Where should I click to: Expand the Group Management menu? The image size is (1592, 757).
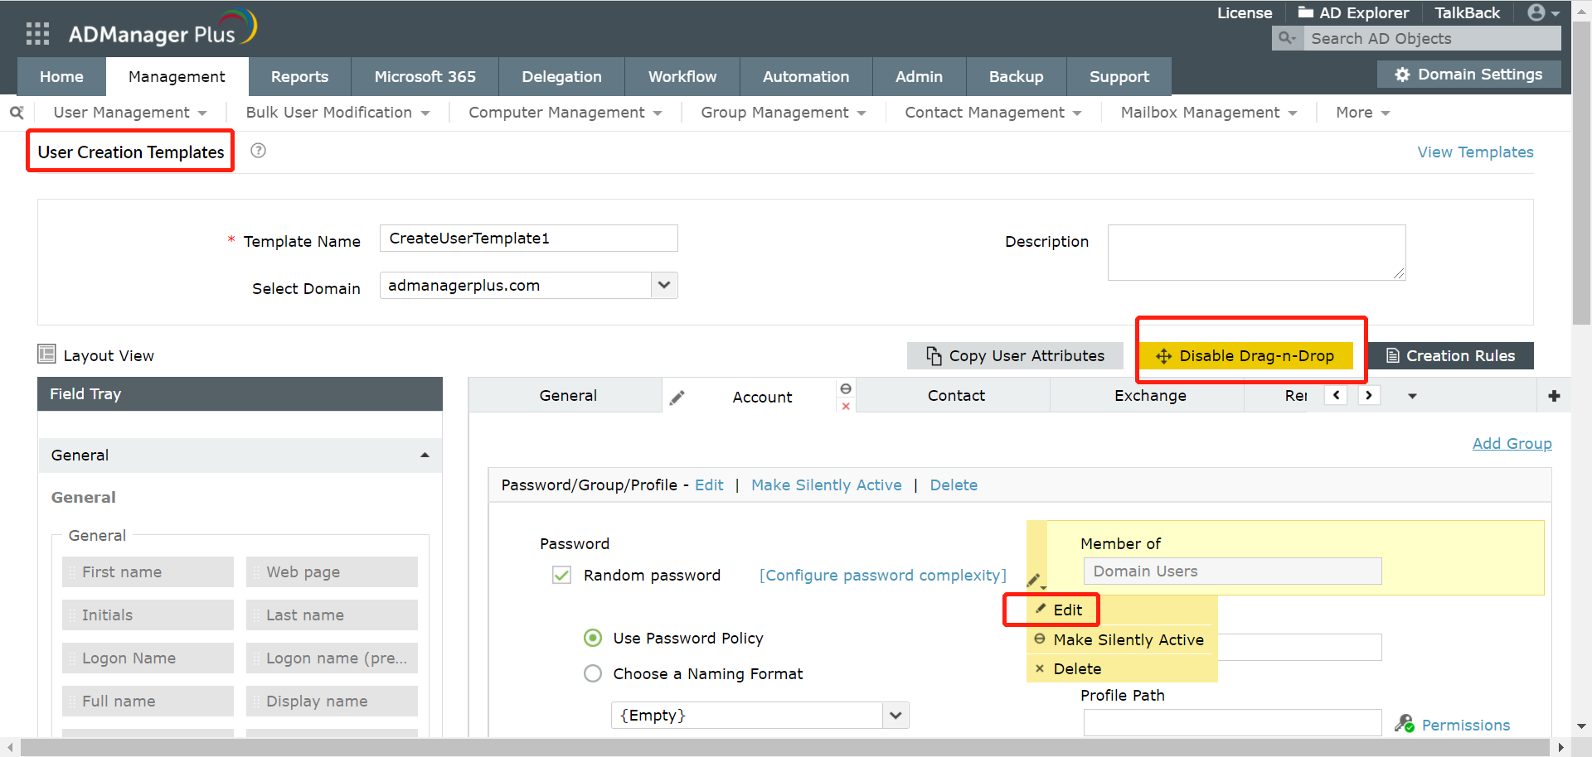(784, 112)
